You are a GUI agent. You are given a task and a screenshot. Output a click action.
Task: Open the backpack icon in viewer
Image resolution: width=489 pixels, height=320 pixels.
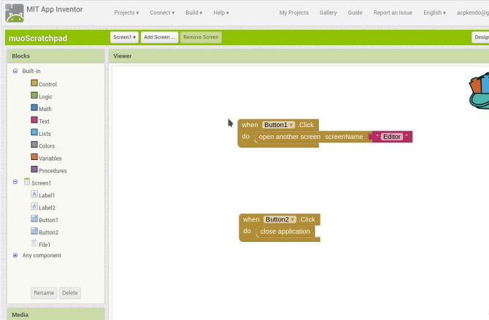click(480, 91)
